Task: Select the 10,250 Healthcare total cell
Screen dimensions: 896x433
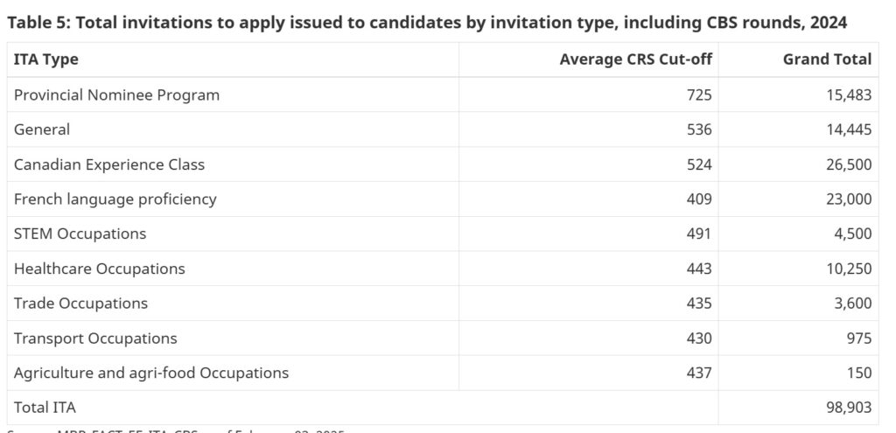Action: pos(848,269)
